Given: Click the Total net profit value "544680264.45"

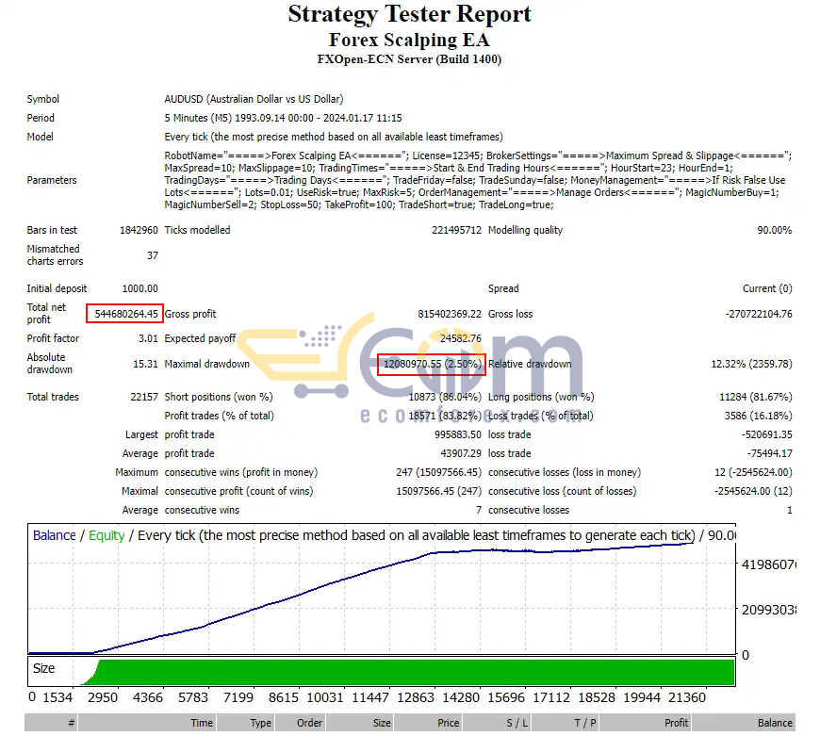Looking at the screenshot, I should point(126,314).
